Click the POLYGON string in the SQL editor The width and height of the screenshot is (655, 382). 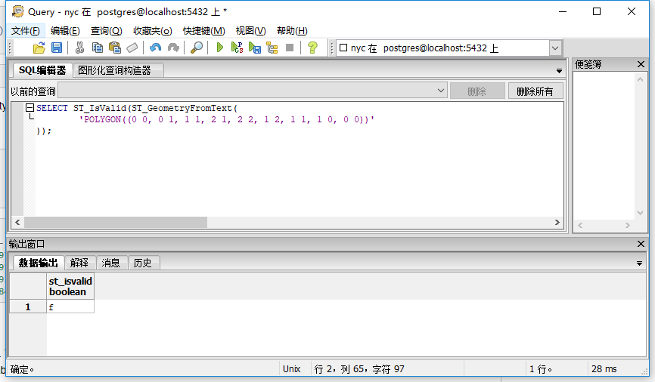click(227, 120)
